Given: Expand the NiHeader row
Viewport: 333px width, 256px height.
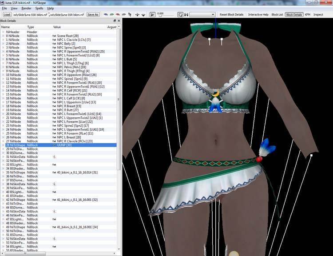Looking at the screenshot, I should pyautogui.click(x=3, y=32).
